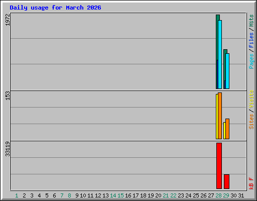Click day 26 on the x-axis
This screenshot has width=257, height=201.
pos(203,195)
